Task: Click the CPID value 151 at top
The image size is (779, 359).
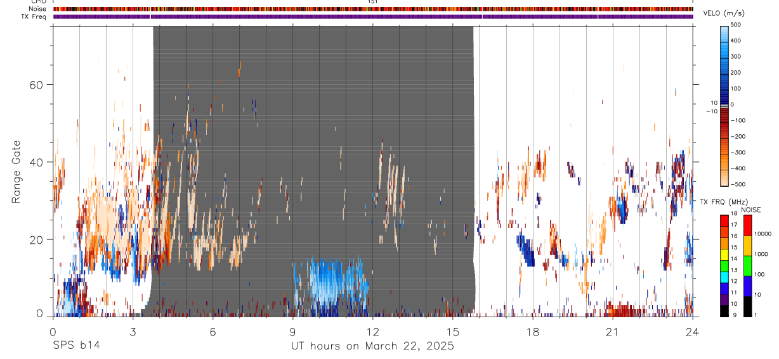Action: (x=373, y=2)
